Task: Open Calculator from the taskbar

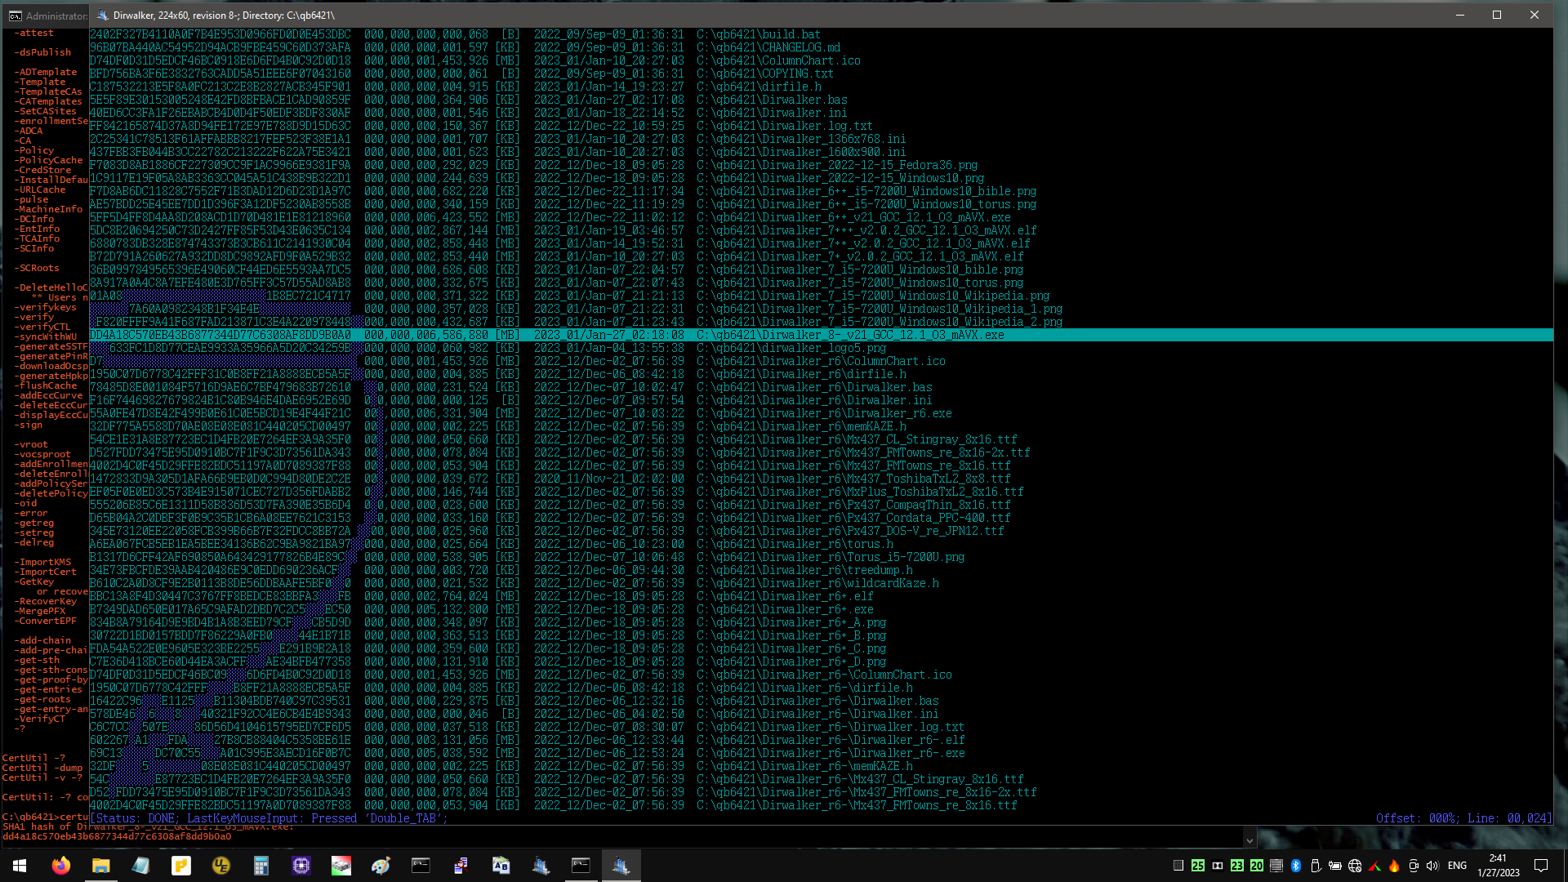Action: pos(261,866)
